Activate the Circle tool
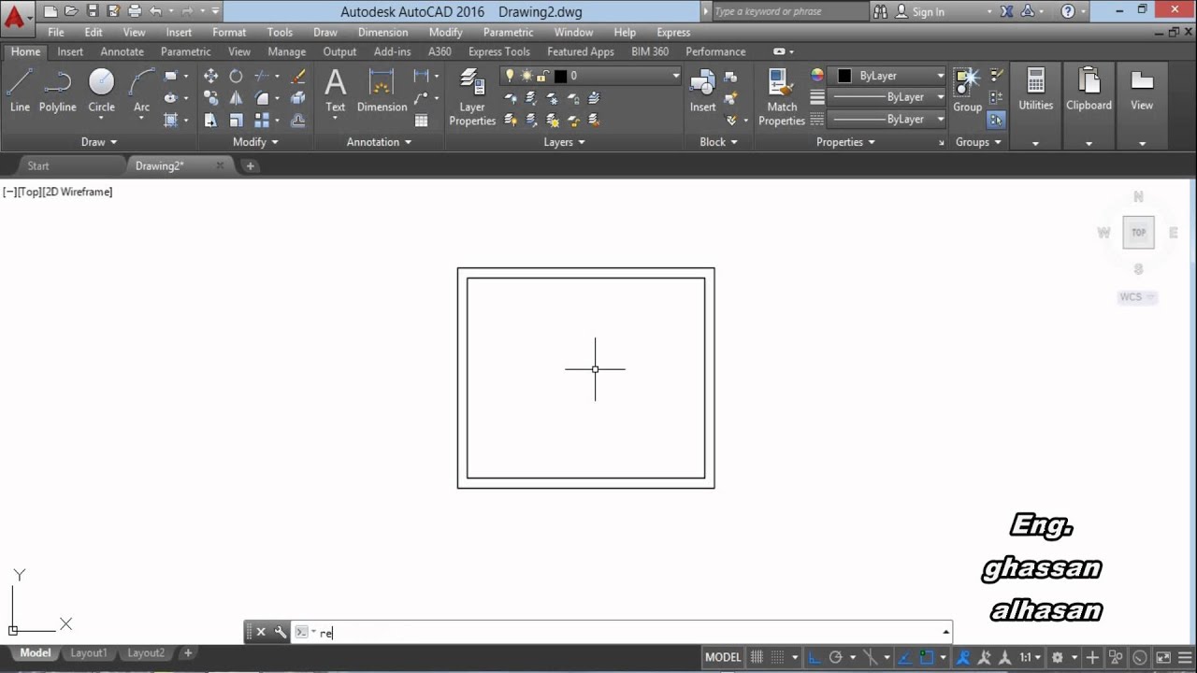The height and width of the screenshot is (673, 1197). 101,91
